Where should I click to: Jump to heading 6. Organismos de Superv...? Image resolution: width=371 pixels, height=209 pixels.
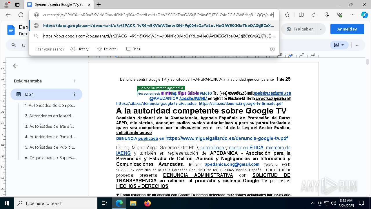(50, 158)
